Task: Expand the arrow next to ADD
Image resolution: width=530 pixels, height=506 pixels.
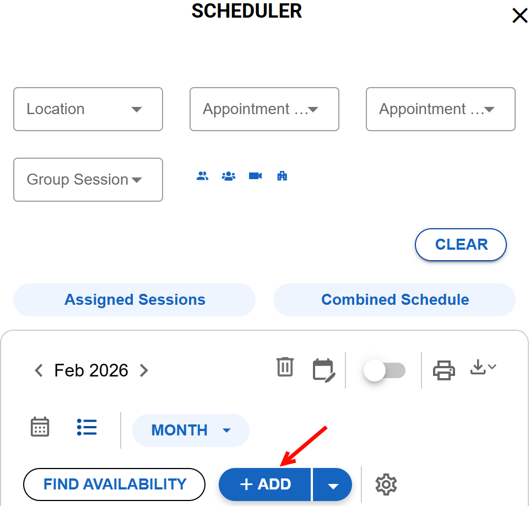Action: pyautogui.click(x=333, y=485)
